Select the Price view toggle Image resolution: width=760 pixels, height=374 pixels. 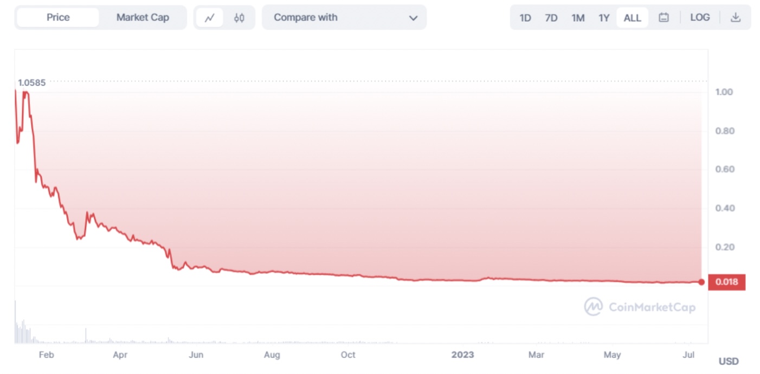58,17
